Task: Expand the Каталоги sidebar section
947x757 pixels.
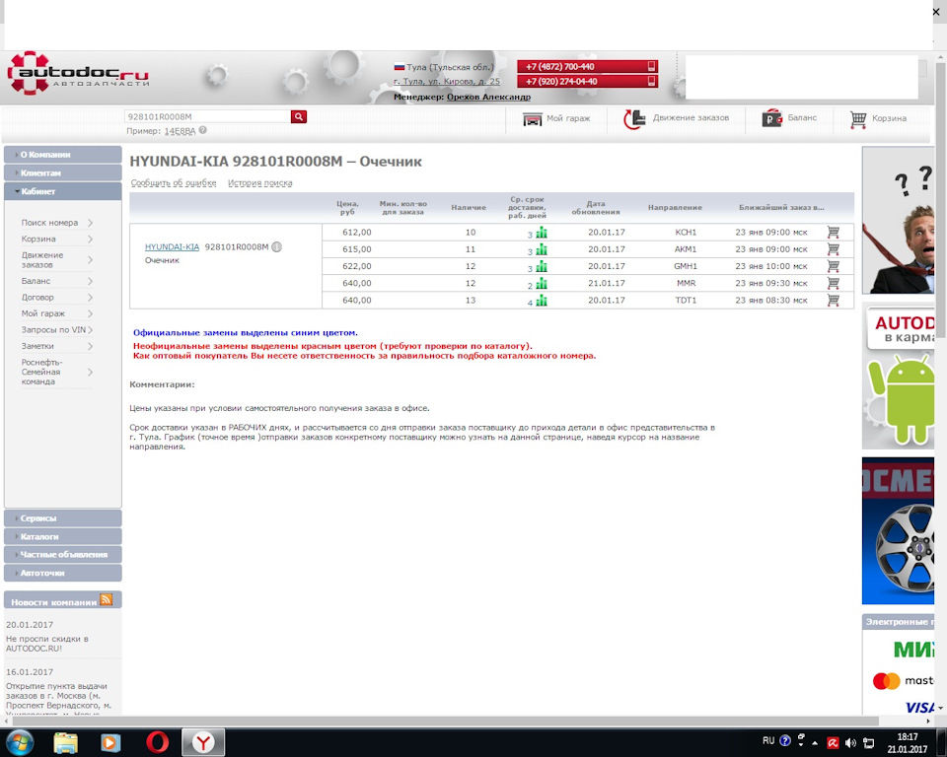Action: (63, 536)
